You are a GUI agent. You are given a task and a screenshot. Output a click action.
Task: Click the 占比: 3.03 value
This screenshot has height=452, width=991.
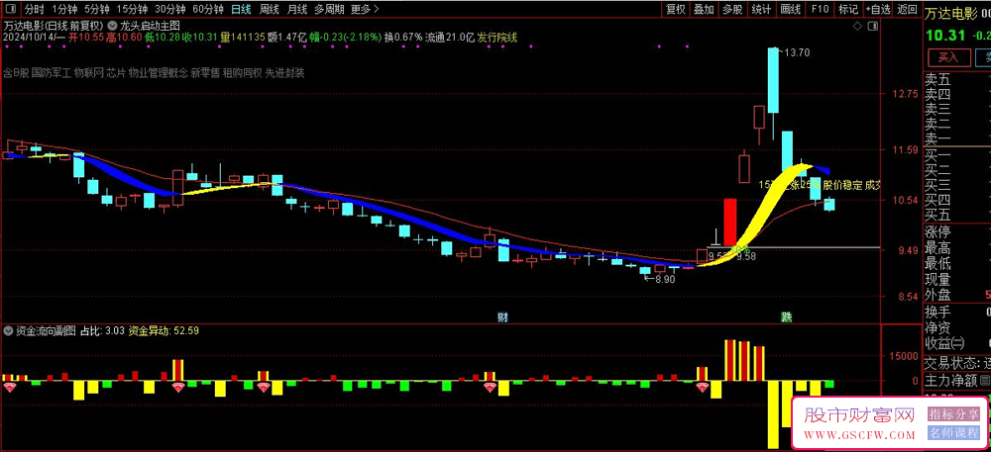pyautogui.click(x=102, y=329)
